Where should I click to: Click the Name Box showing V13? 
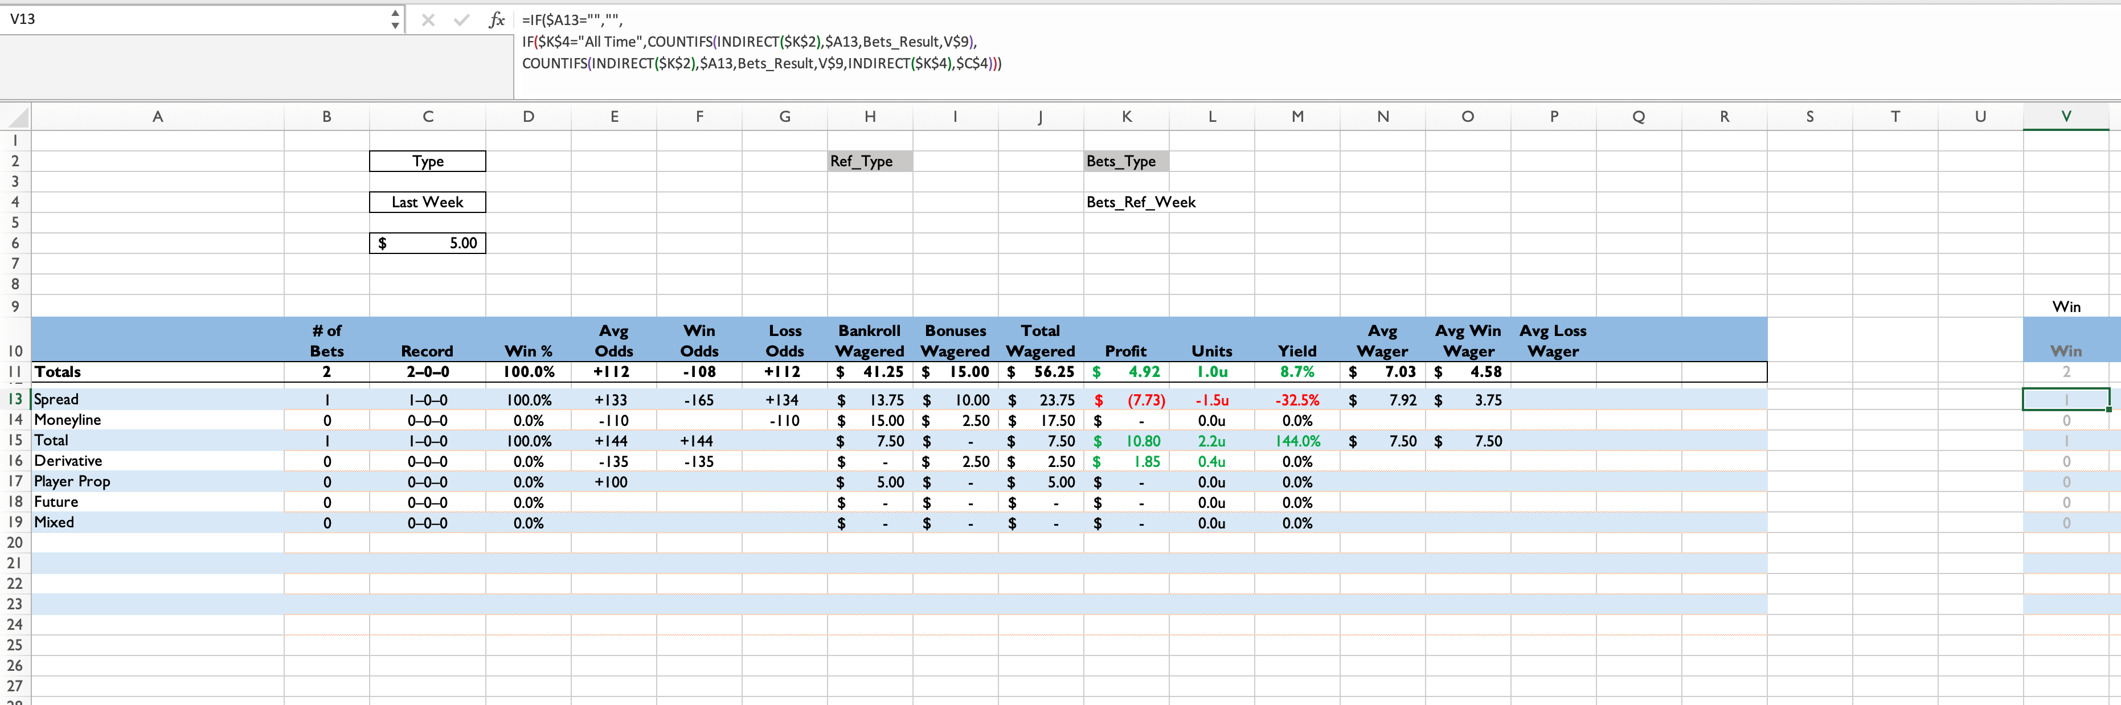click(x=194, y=19)
